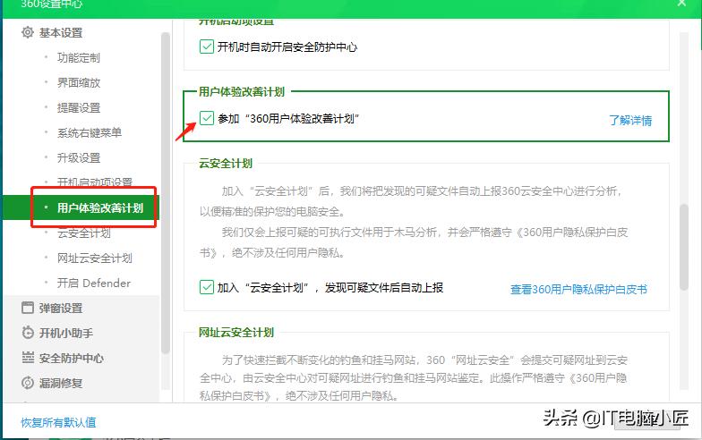The image size is (702, 440).
Task: Open 提醒设置 settings
Action: point(79,107)
